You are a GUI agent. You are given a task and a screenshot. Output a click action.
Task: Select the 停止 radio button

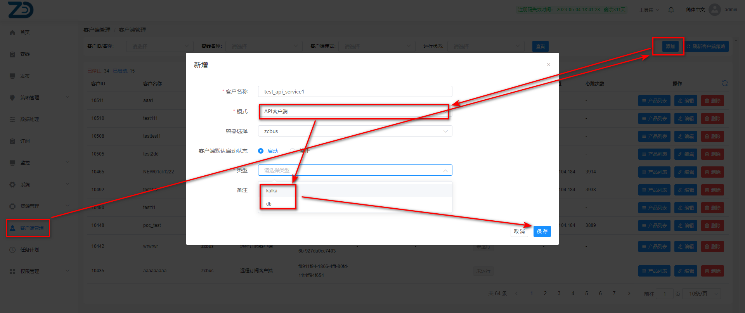point(293,151)
